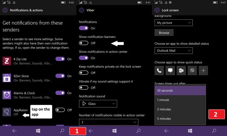
Task: Open 9Zen Store sender settings
Action: (33, 78)
